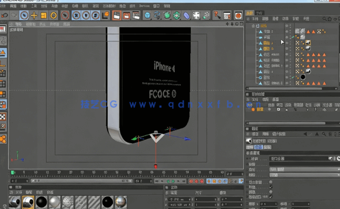The width and height of the screenshot is (340, 209).
Task: Click the Object Manager horizontal scrollbar
Action: click(285, 88)
